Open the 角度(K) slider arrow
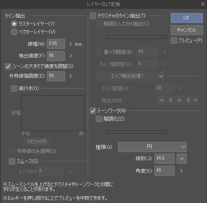The width and height of the screenshot is (207, 203). point(182,171)
